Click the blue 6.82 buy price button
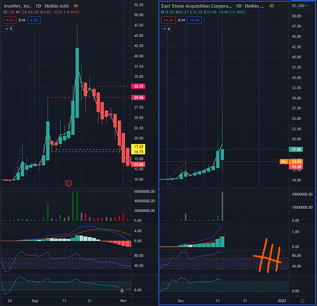This screenshot has width=317, height=306. pyautogui.click(x=34, y=20)
